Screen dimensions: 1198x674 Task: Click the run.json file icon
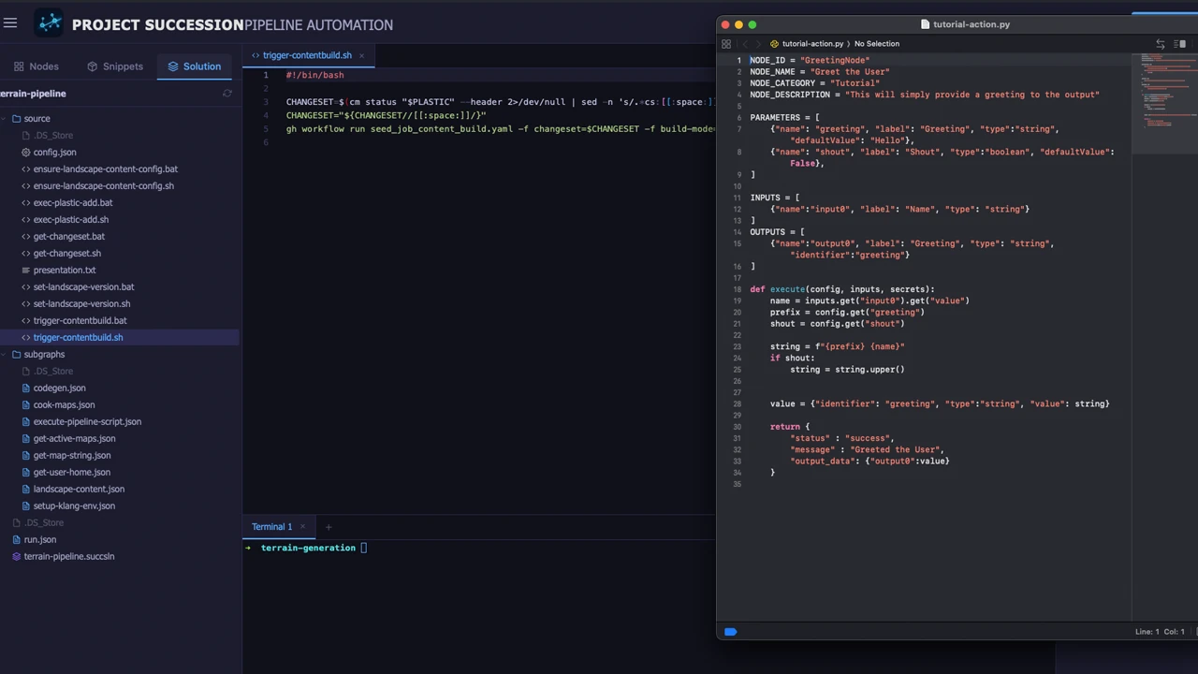pyautogui.click(x=16, y=540)
